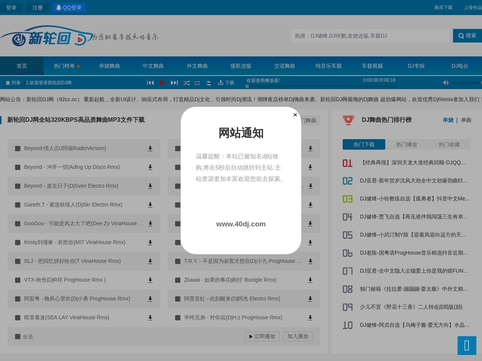
Task: Select the 串烧 ranking filter
Action: coord(448,120)
